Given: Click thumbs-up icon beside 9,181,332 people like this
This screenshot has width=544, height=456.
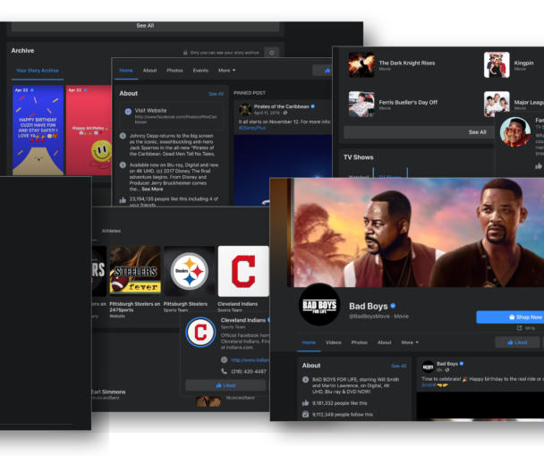Looking at the screenshot, I should click(x=305, y=403).
